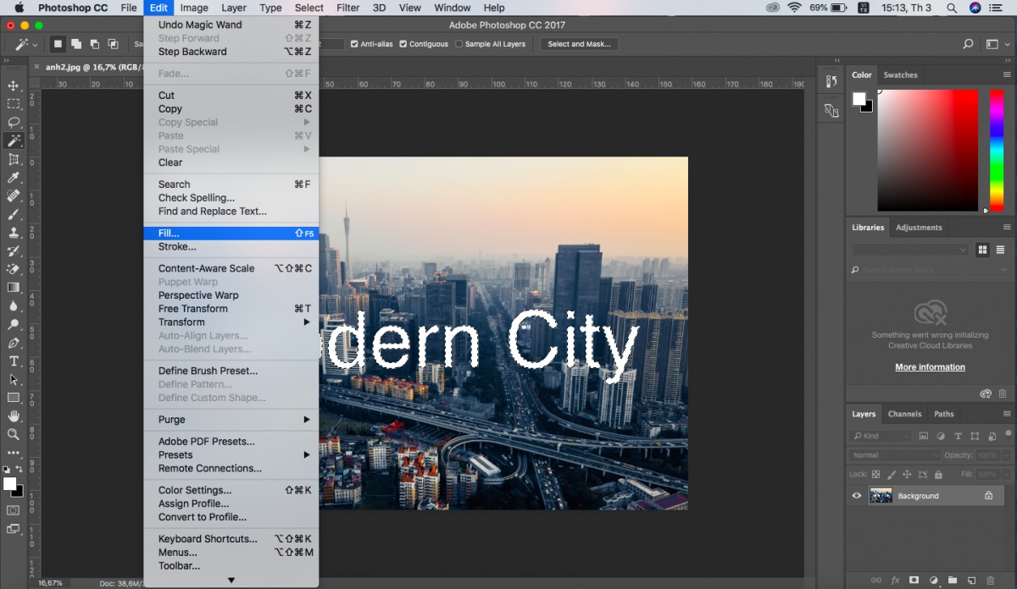This screenshot has width=1017, height=589.
Task: Open the Layers panel menu
Action: coord(1007,414)
